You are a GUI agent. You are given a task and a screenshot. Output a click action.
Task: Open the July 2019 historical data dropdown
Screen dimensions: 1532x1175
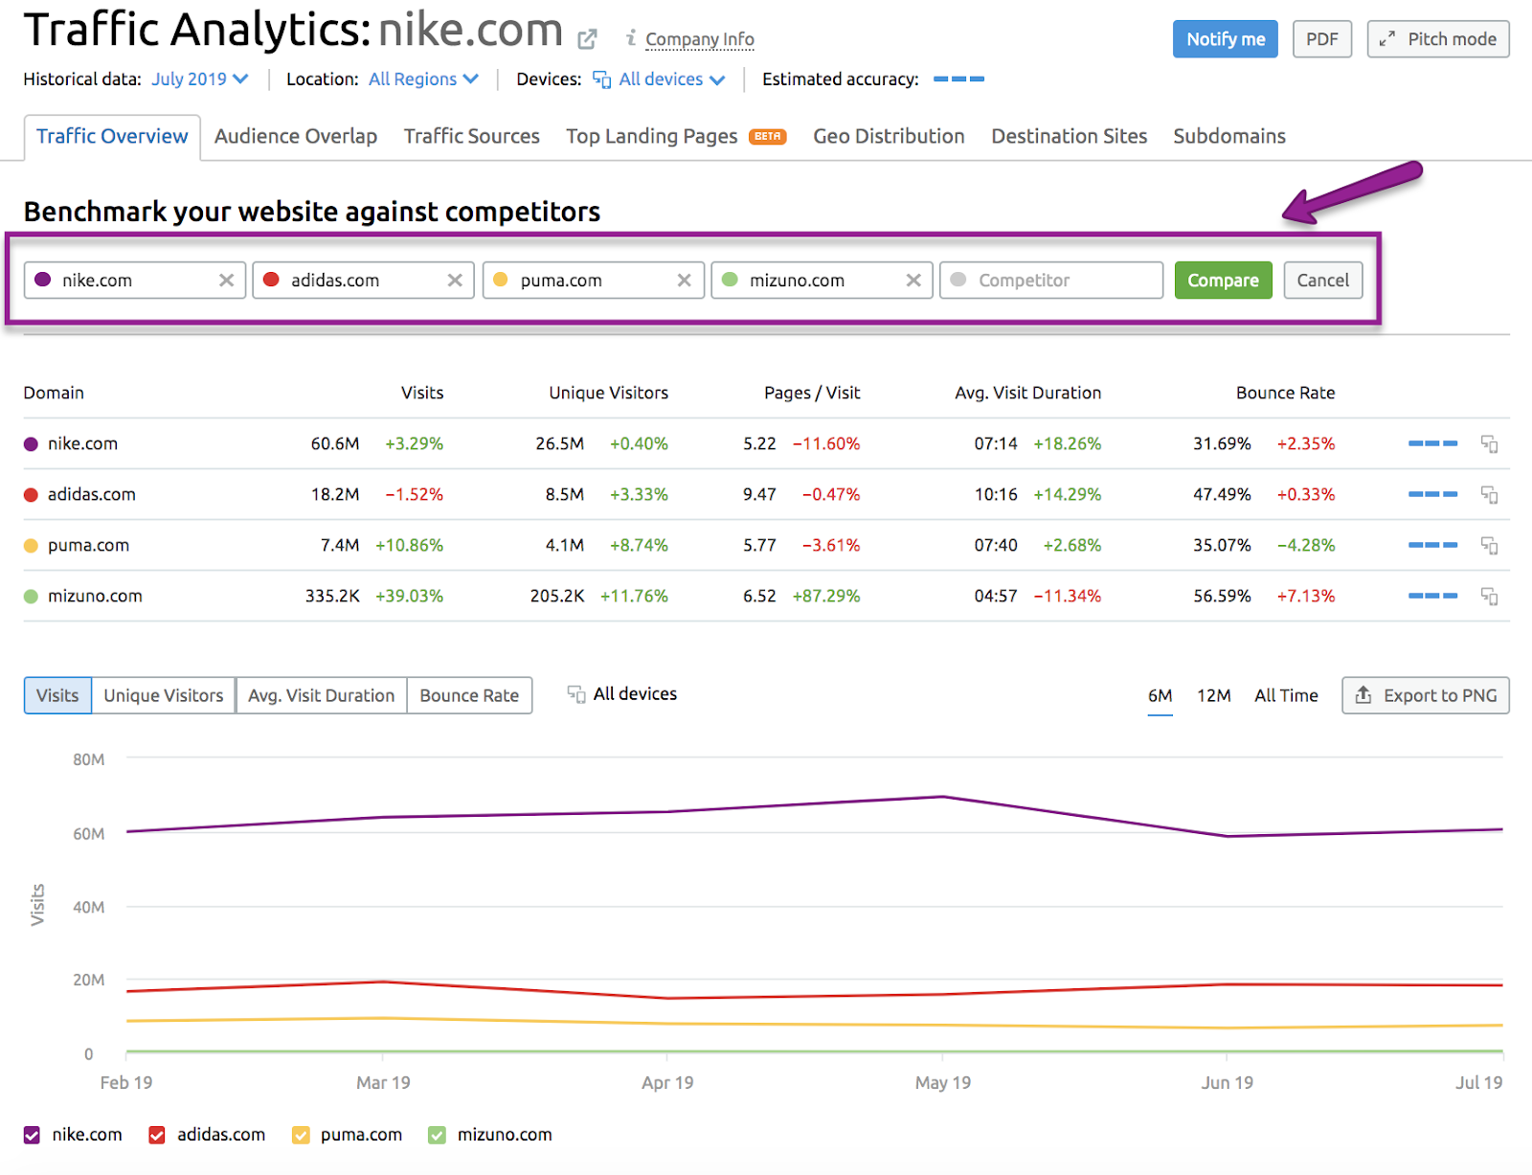pos(199,79)
